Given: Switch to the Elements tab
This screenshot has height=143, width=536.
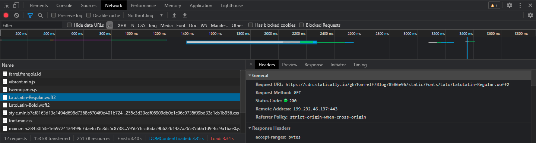Looking at the screenshot, I should (38, 6).
